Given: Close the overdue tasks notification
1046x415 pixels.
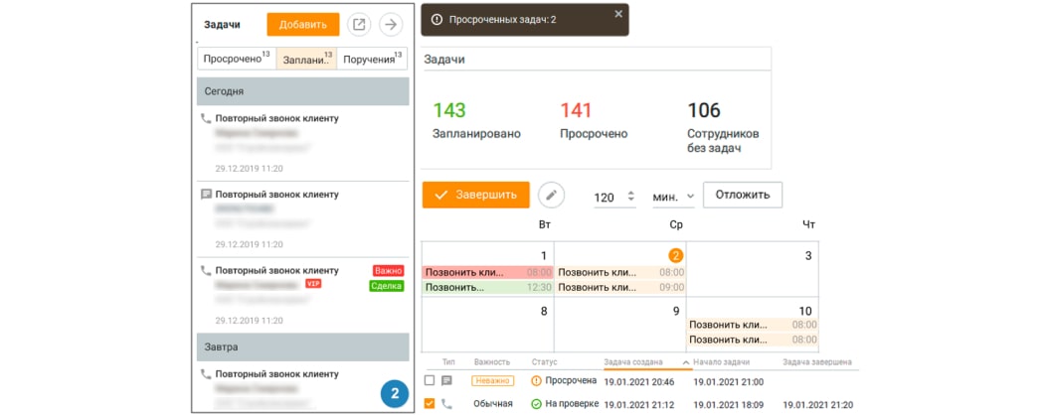Looking at the screenshot, I should pyautogui.click(x=617, y=14).
